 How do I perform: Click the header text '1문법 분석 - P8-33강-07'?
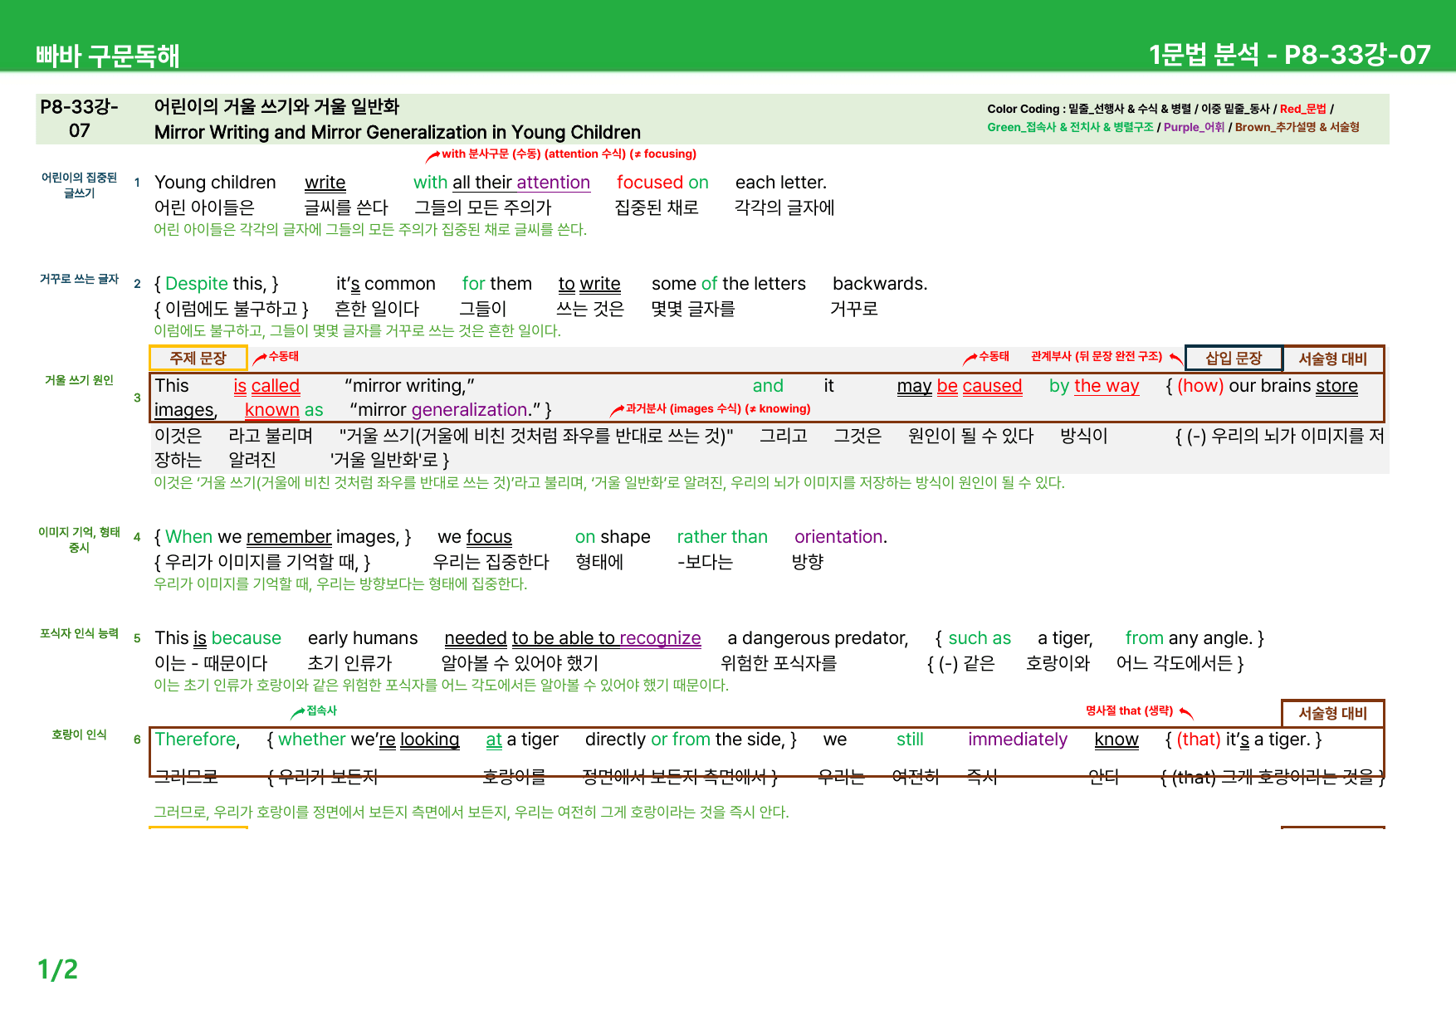pyautogui.click(x=1289, y=55)
